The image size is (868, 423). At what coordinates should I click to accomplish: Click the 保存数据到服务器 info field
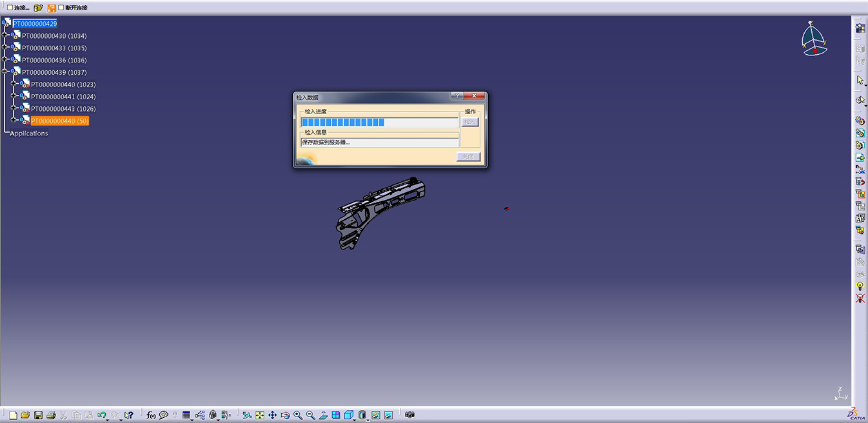pos(380,143)
